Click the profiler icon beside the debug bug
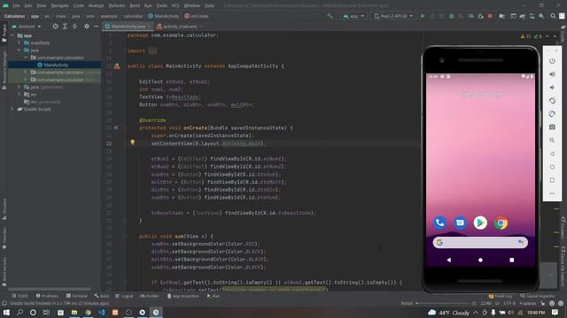567x318 pixels. click(x=470, y=16)
